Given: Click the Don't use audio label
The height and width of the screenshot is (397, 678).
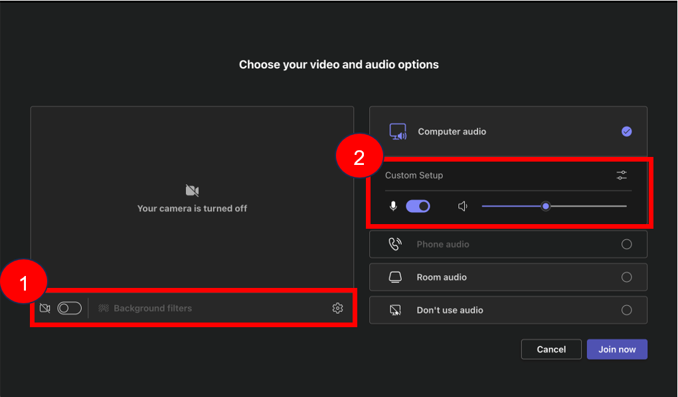Looking at the screenshot, I should [450, 310].
